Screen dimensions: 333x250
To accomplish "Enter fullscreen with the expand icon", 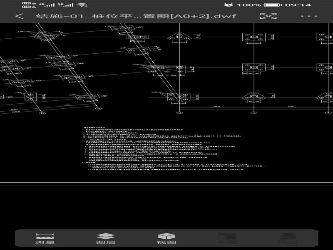I will tap(268, 16).
